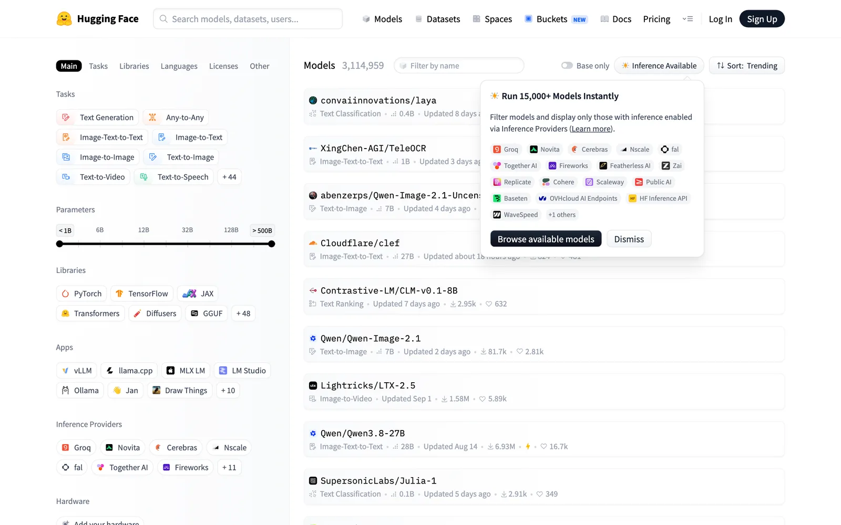
Task: Click the Hugging Face emoji logo
Action: point(64,19)
